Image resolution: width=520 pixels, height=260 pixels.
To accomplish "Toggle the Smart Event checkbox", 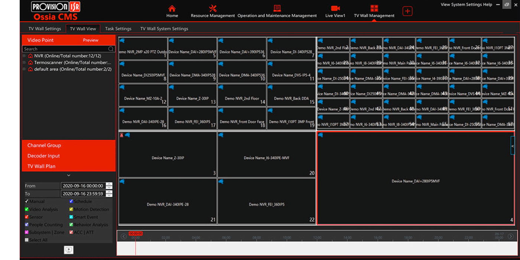I will [71, 217].
